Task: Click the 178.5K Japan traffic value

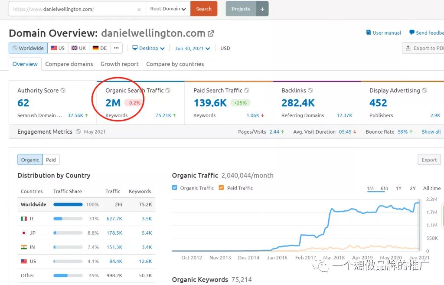Action: 114,233
